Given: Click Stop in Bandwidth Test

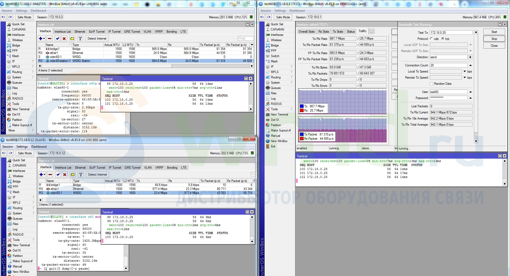Looking at the screenshot, I should pos(494,39).
